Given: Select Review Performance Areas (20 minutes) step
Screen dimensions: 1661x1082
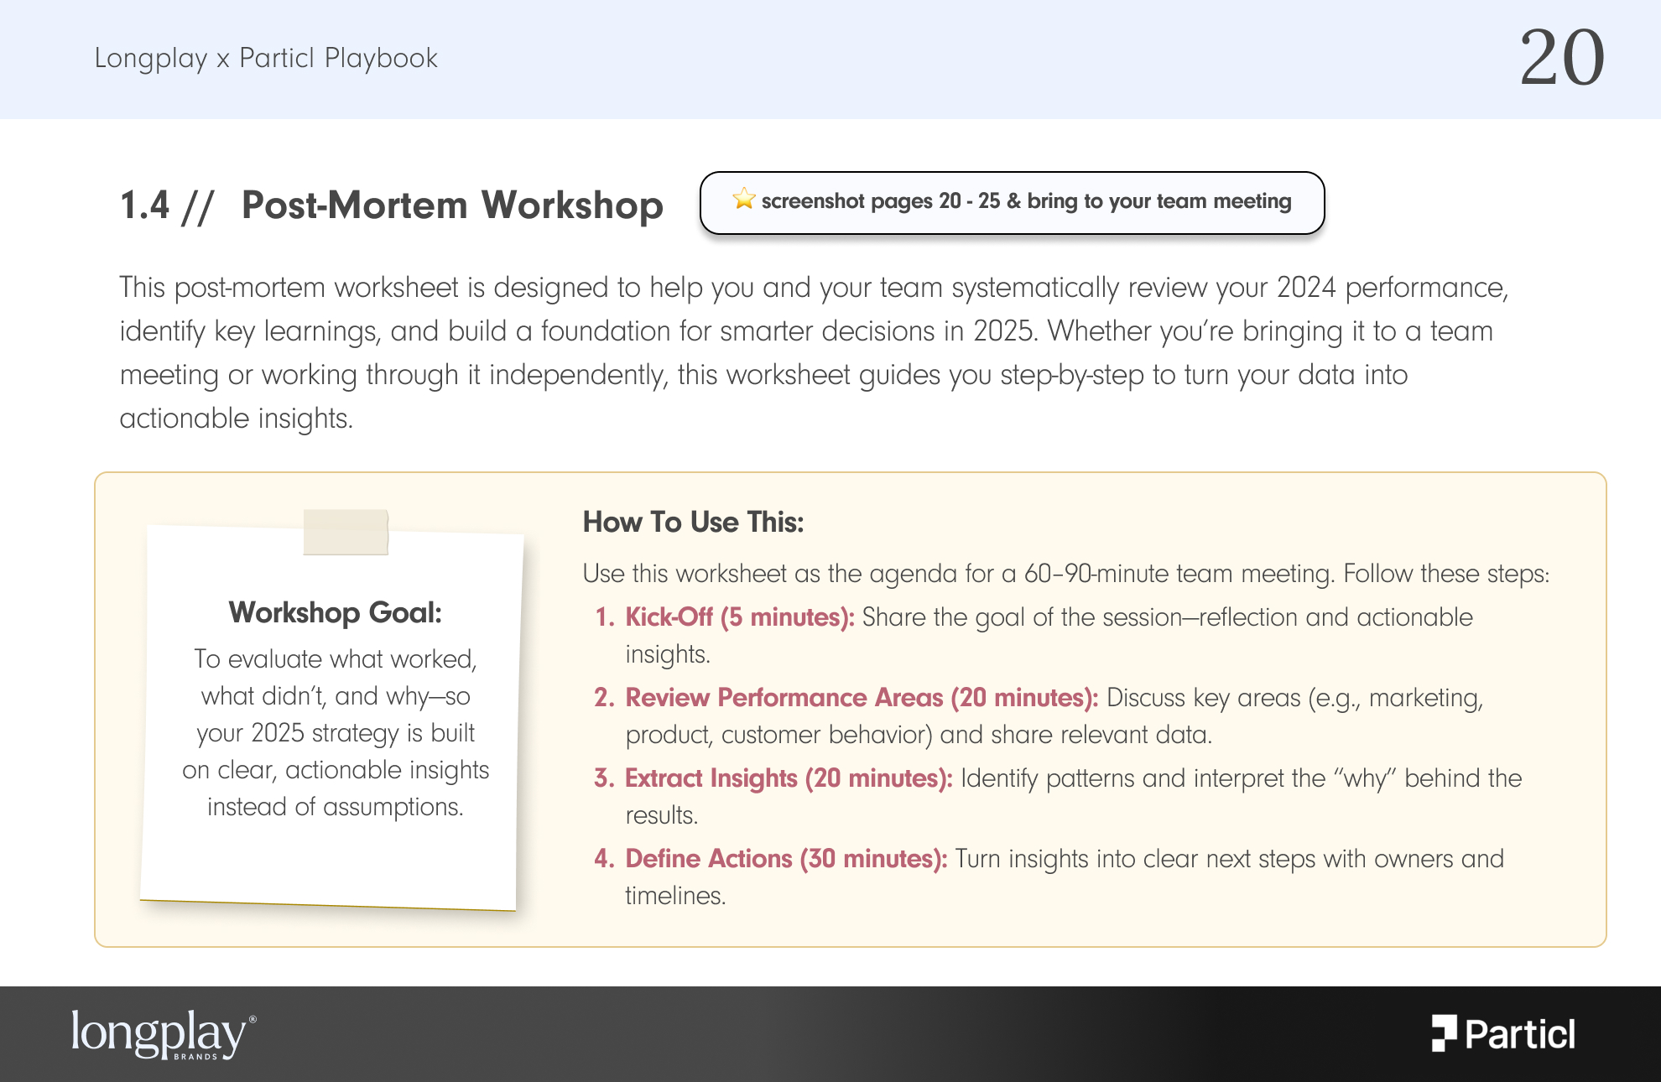Looking at the screenshot, I should 1039,715.
